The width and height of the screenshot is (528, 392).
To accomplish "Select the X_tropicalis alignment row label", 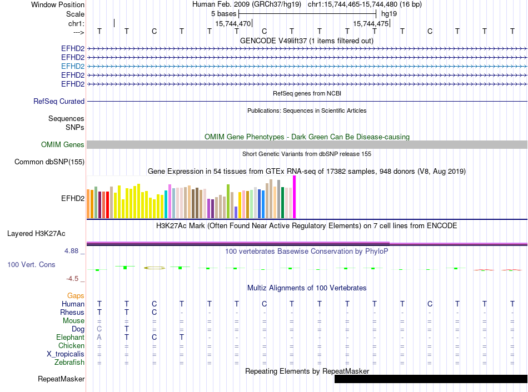I will [x=66, y=354].
